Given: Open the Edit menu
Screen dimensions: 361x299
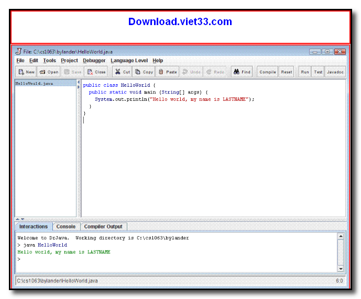Looking at the screenshot, I should click(34, 61).
